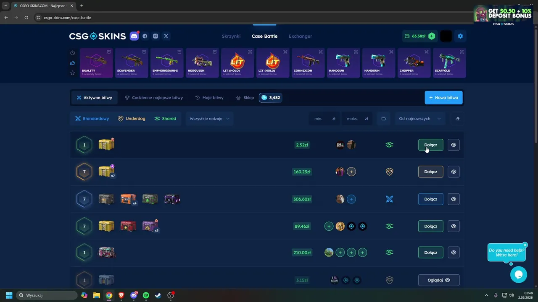Click the wallet icon next to maks. field

(x=383, y=119)
